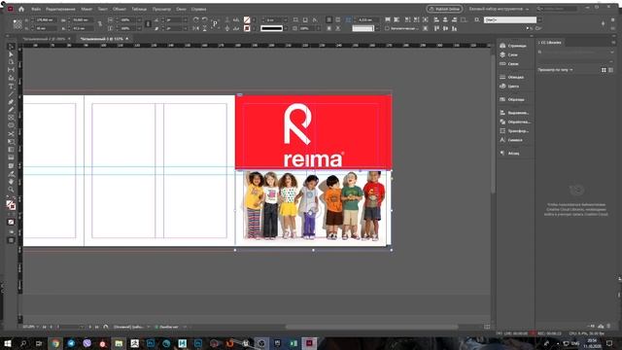Screen dimensions: 622x350
Task: Open the Макет menu
Action: [86, 9]
